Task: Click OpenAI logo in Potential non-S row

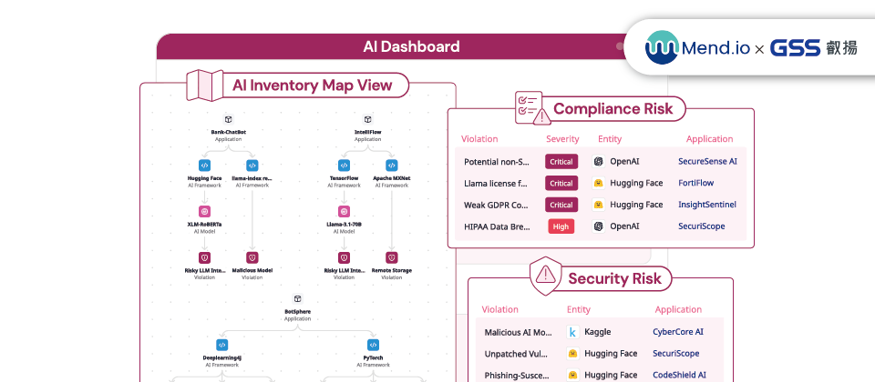Action: coord(599,162)
